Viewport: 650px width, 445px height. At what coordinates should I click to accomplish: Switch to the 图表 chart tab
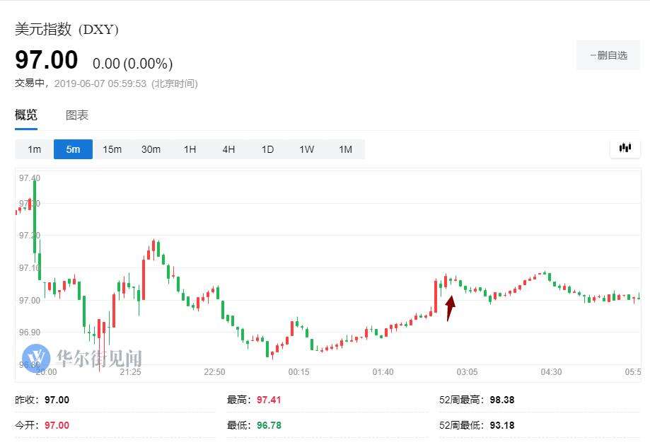point(77,115)
